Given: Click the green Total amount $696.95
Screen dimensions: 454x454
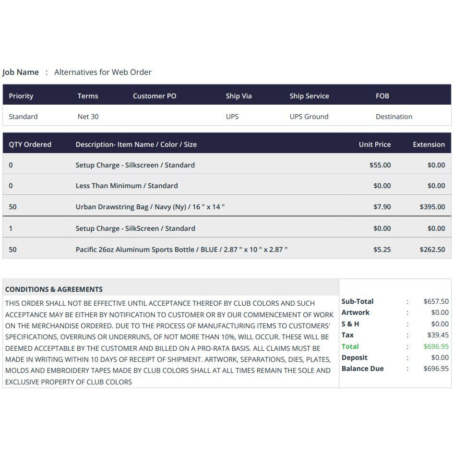Looking at the screenshot, I should coord(436,346).
